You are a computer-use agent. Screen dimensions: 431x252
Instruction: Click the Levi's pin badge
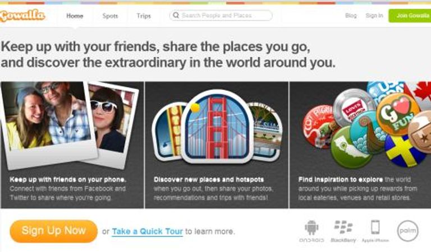click(354, 107)
